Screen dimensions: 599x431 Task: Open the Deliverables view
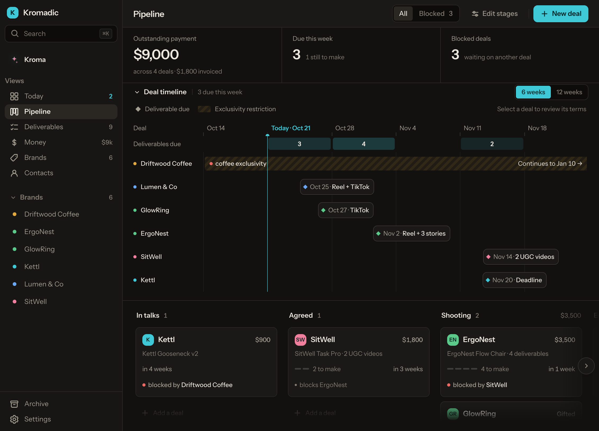[61, 127]
